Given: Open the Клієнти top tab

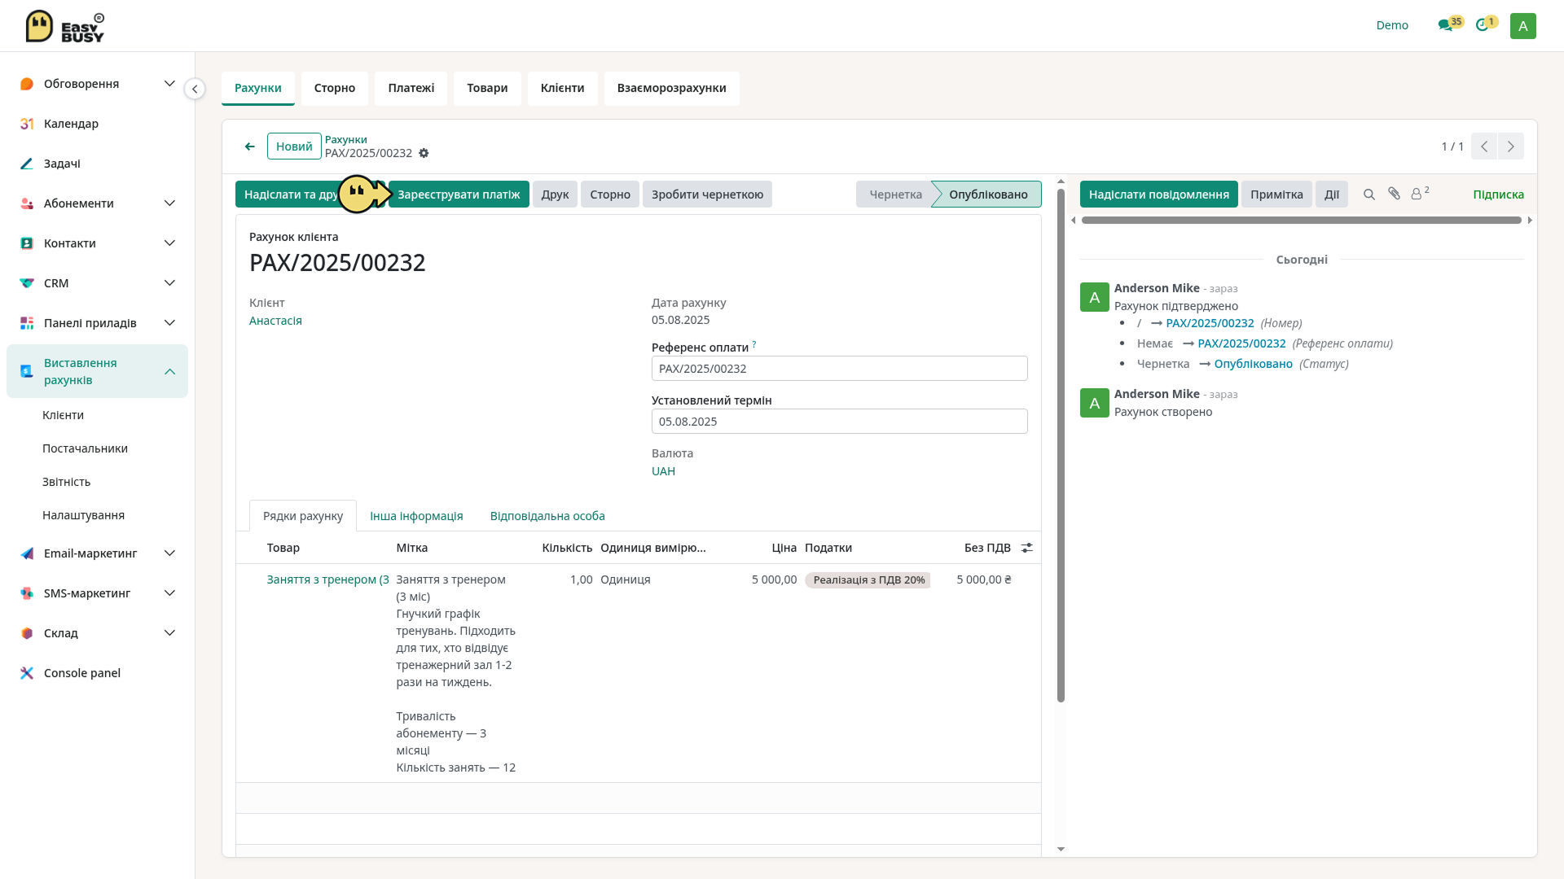Looking at the screenshot, I should [x=563, y=88].
